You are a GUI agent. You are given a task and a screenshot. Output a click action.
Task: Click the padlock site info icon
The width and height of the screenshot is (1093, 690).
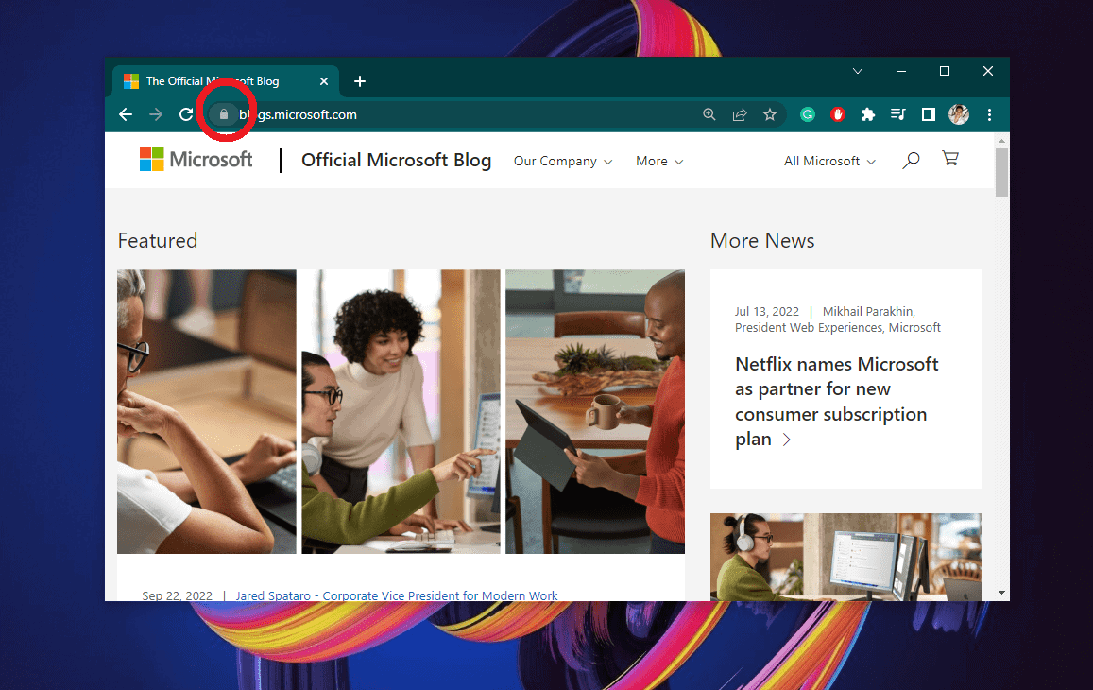click(224, 114)
